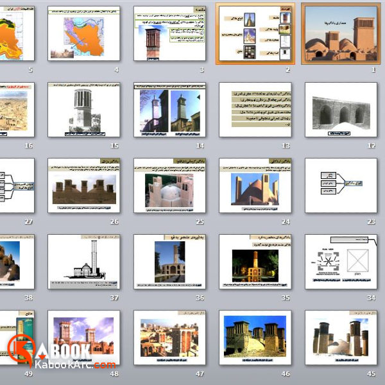Select slide 12 with three brick arches
This screenshot has height=385, width=385.
click(341, 110)
